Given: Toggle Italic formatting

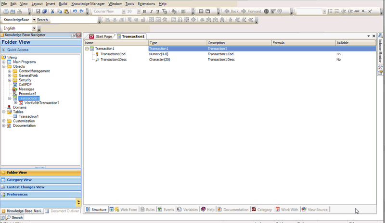Looking at the screenshot, I should [151, 11].
